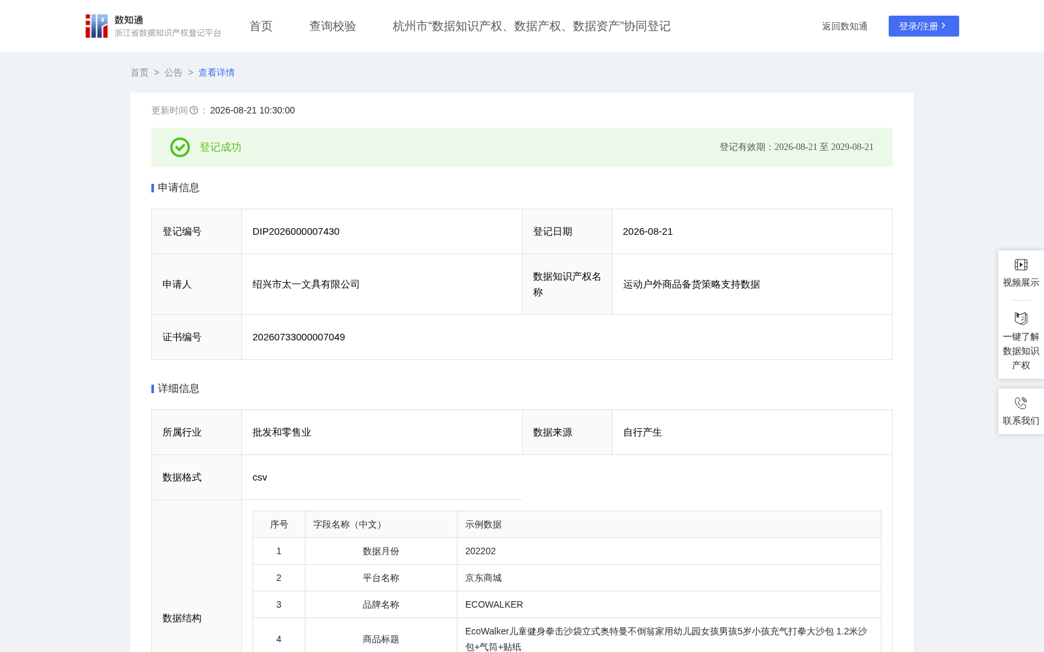Click the 返回数知通 link
1044x652 pixels.
(x=844, y=26)
